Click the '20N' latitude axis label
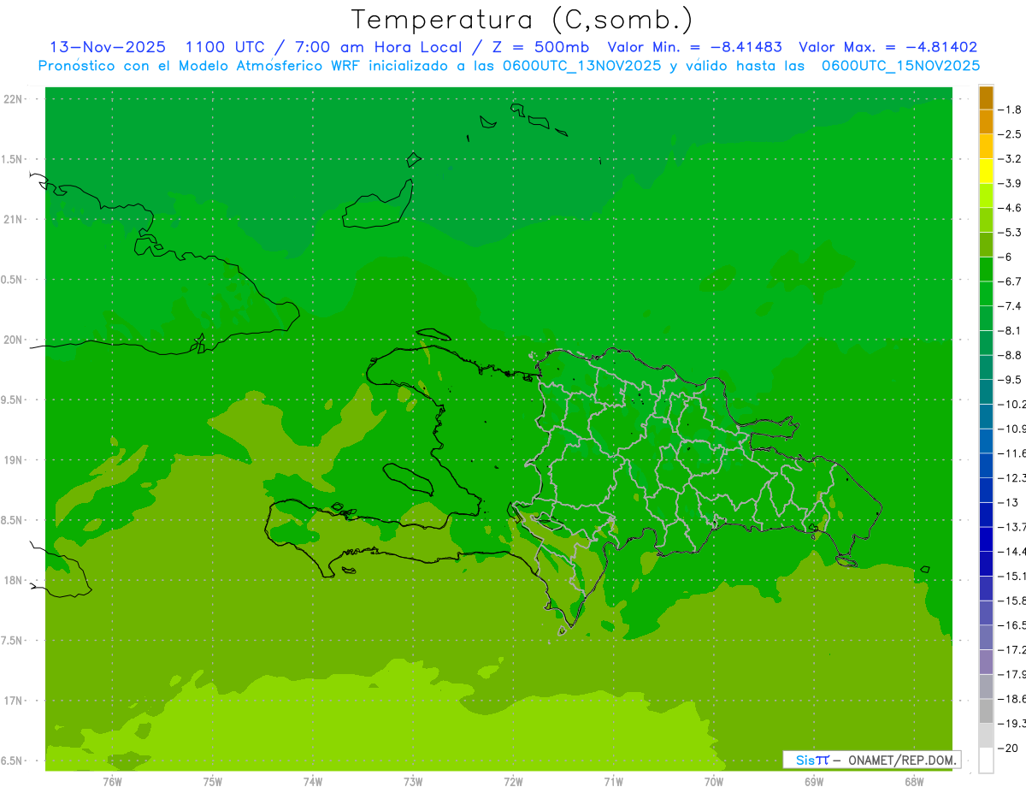The image size is (1026, 793). click(x=13, y=340)
